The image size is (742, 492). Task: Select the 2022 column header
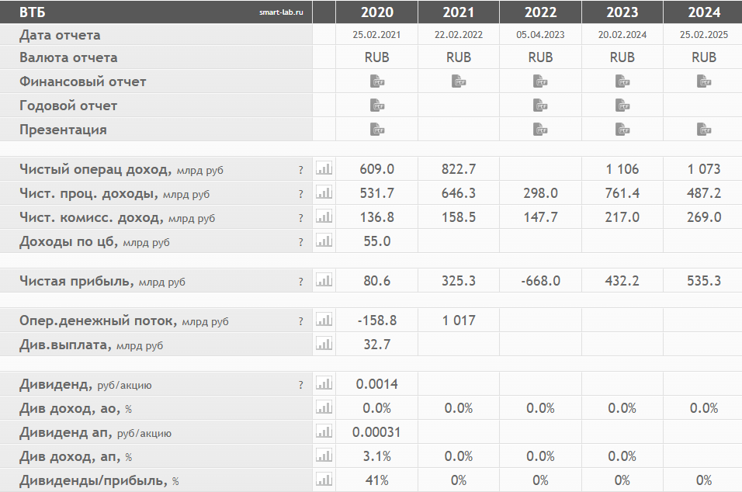pos(540,12)
